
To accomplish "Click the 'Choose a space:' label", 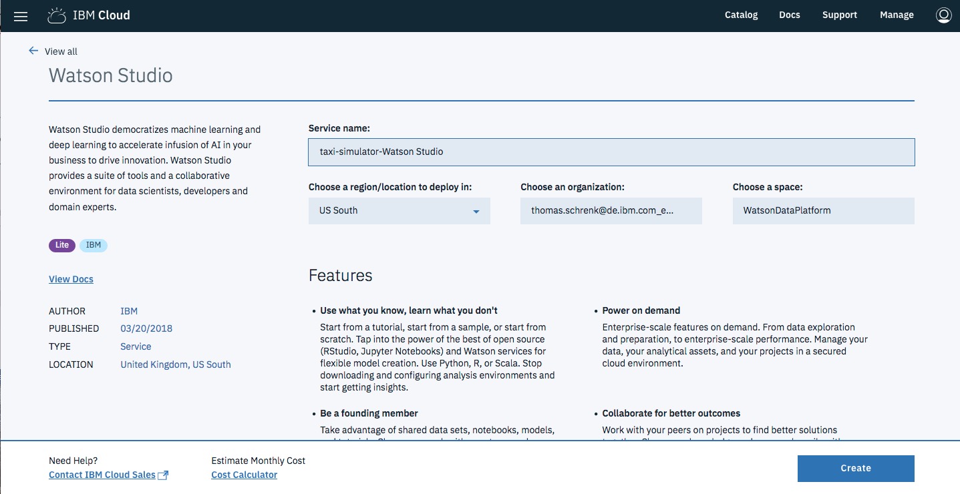I will tap(768, 187).
